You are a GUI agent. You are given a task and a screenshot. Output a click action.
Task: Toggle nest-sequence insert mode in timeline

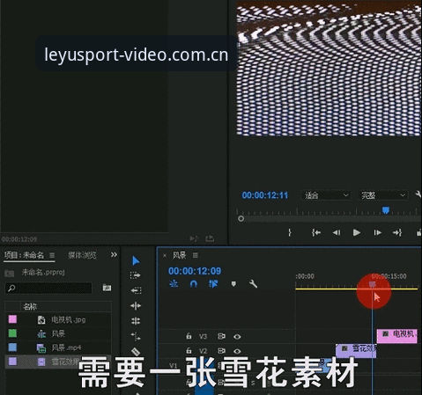[x=174, y=284]
